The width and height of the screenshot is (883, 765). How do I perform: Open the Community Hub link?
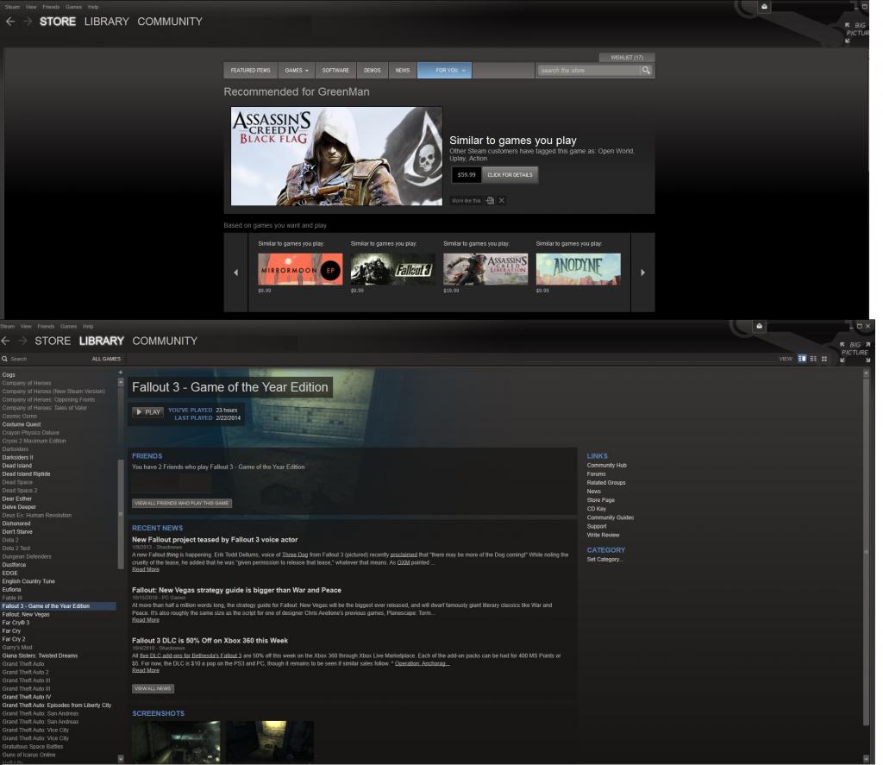point(606,465)
